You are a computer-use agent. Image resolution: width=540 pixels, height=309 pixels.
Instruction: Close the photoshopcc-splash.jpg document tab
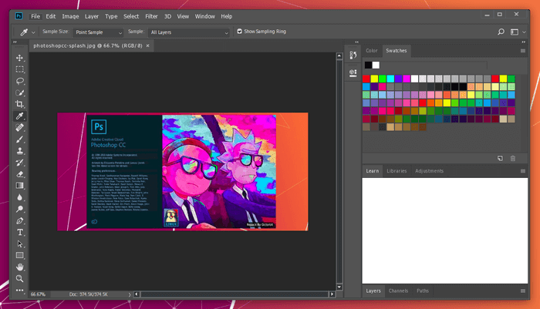pyautogui.click(x=148, y=45)
